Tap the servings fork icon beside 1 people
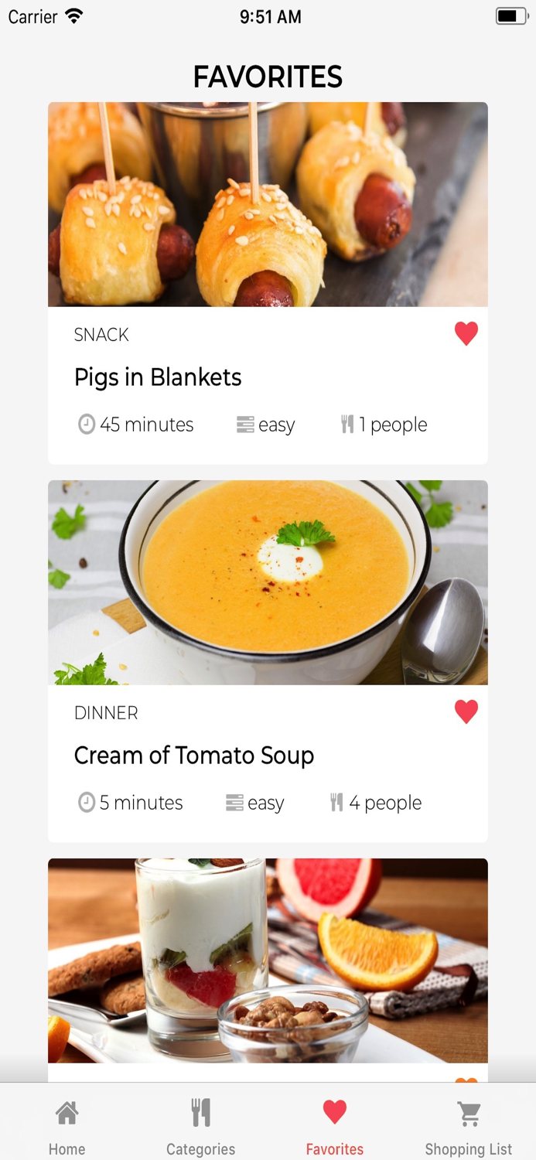This screenshot has width=536, height=1160. [347, 425]
